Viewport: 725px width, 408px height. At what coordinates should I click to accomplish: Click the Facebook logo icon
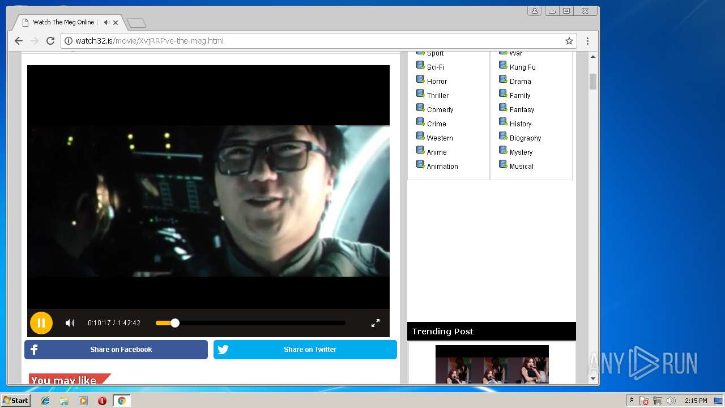click(x=34, y=350)
